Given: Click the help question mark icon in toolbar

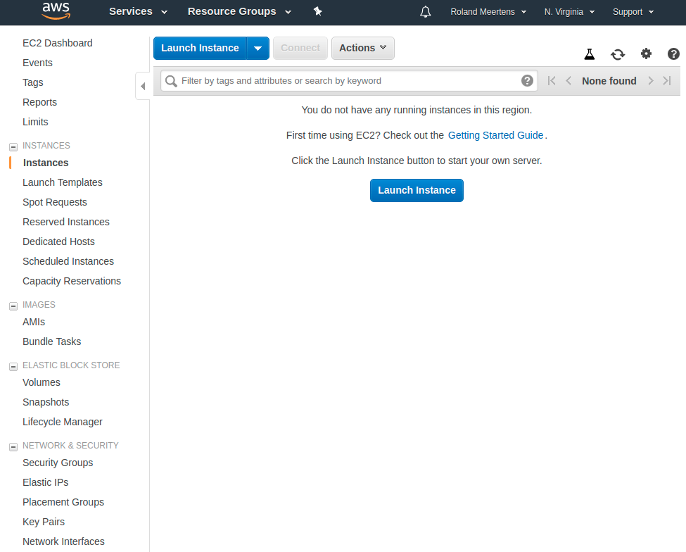Looking at the screenshot, I should pos(673,54).
